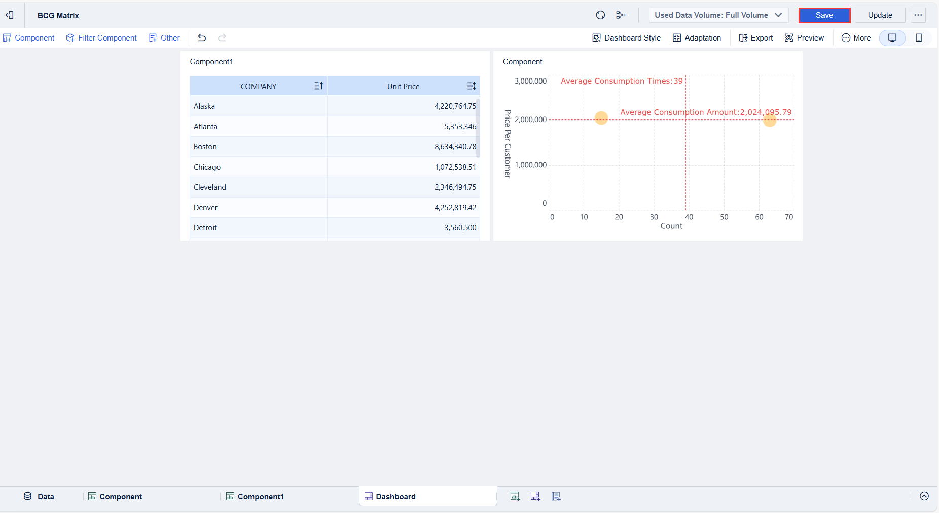Open the Adaptation settings
Viewport: 939px width, 513px height.
(x=697, y=37)
